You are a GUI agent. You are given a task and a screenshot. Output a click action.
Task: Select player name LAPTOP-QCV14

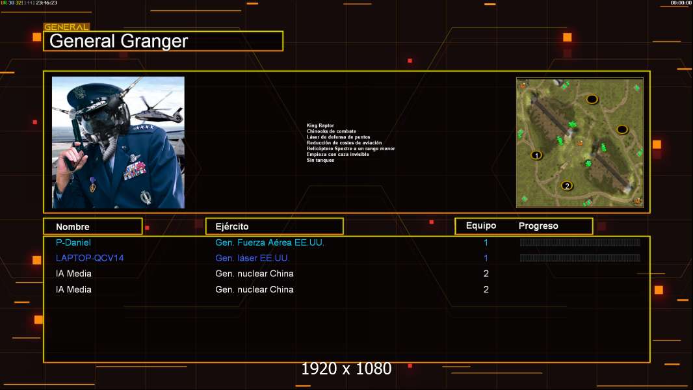click(90, 258)
